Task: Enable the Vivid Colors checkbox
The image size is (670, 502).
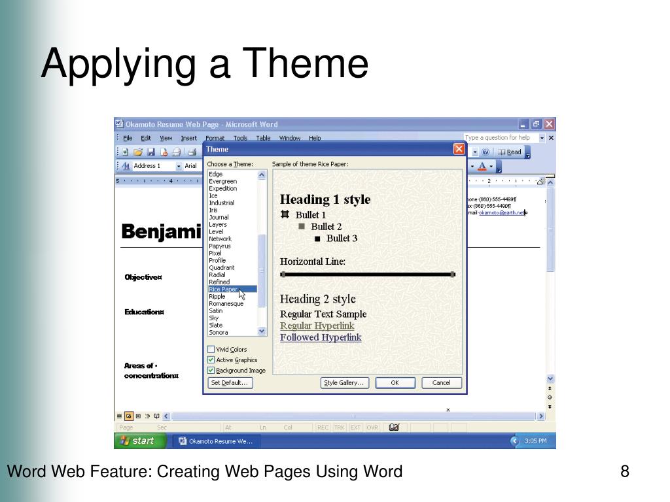Action: 211,349
